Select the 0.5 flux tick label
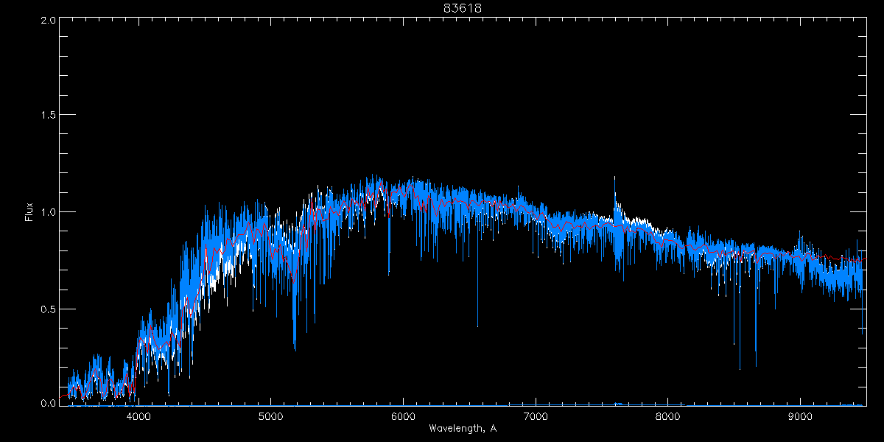The image size is (884, 442). [x=49, y=309]
